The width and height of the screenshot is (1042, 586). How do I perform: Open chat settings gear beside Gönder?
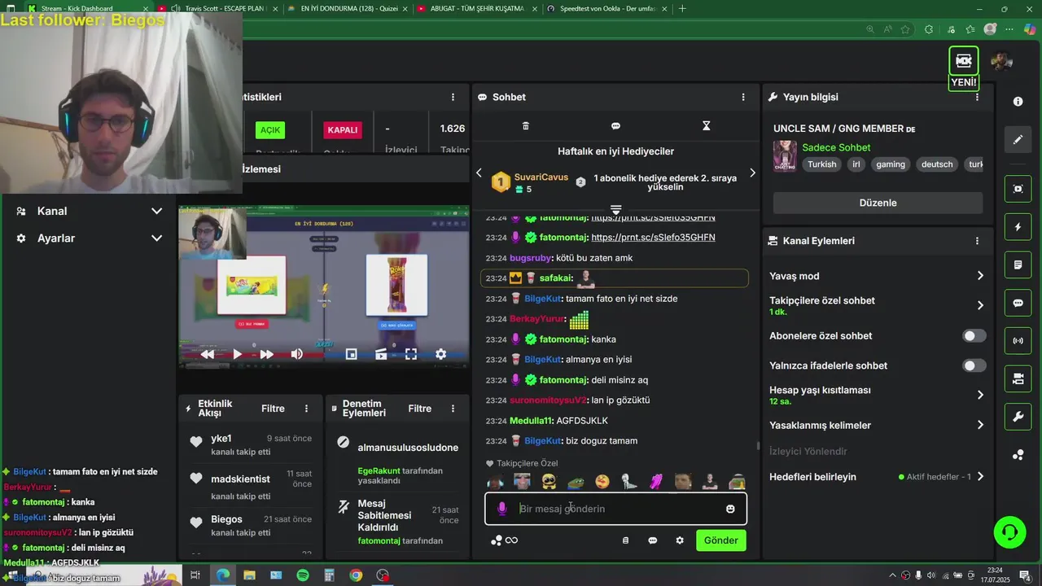680,540
